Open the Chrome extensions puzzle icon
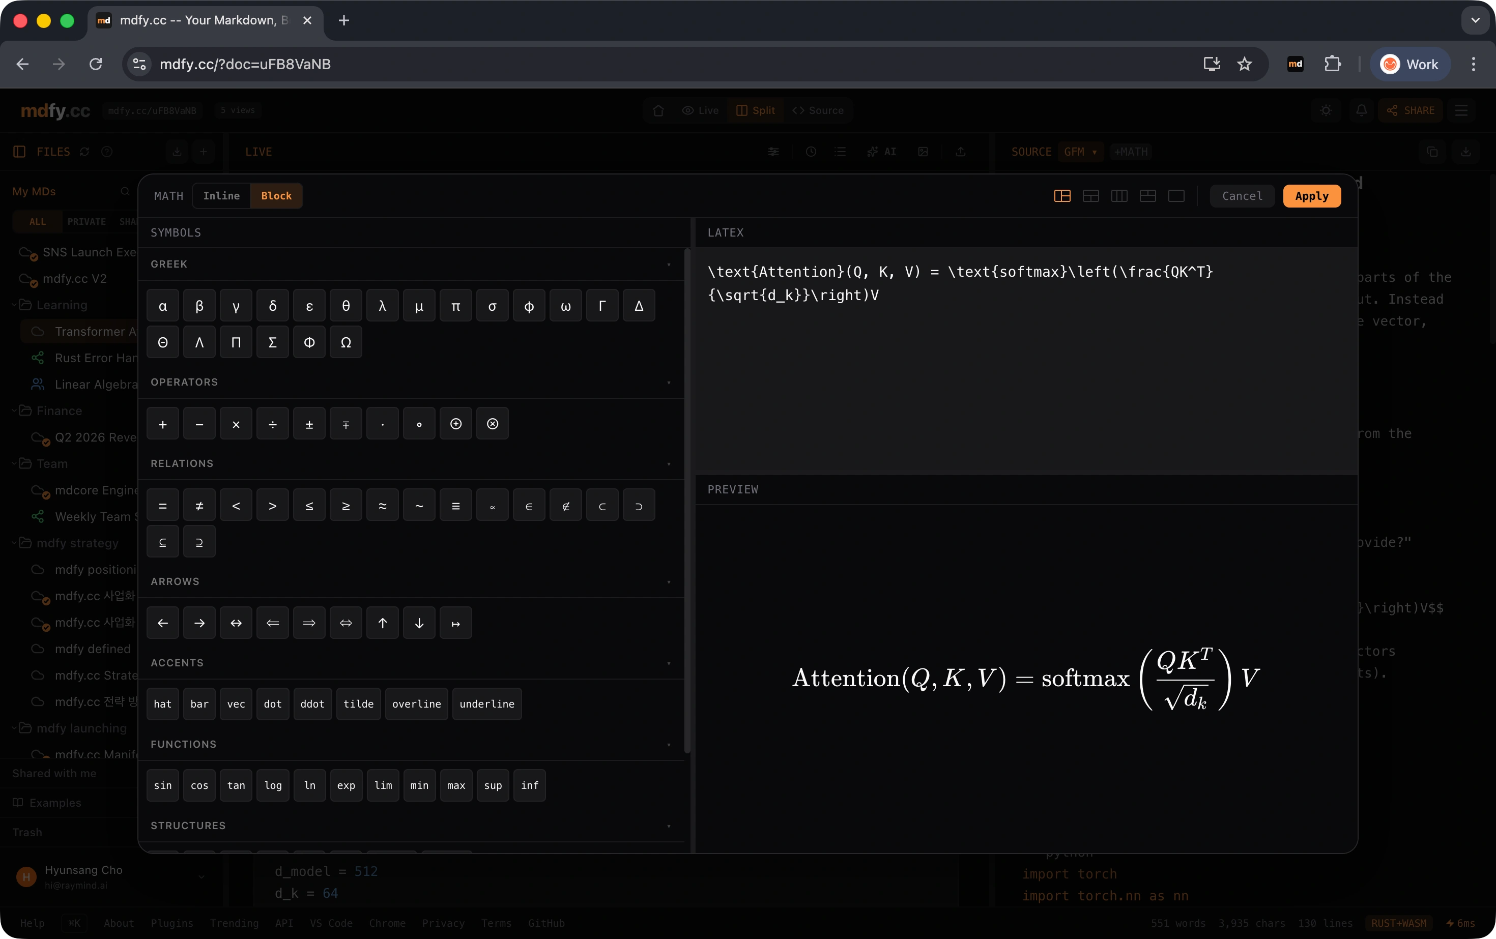This screenshot has height=939, width=1496. tap(1332, 64)
